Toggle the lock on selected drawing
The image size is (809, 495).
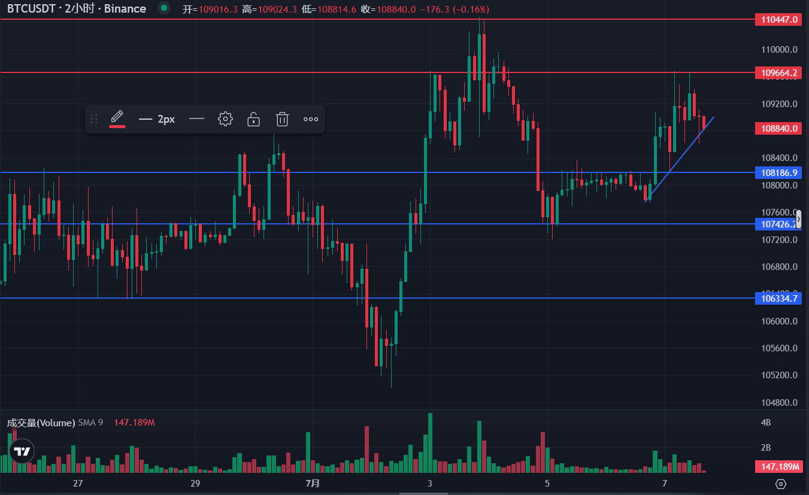coord(254,119)
